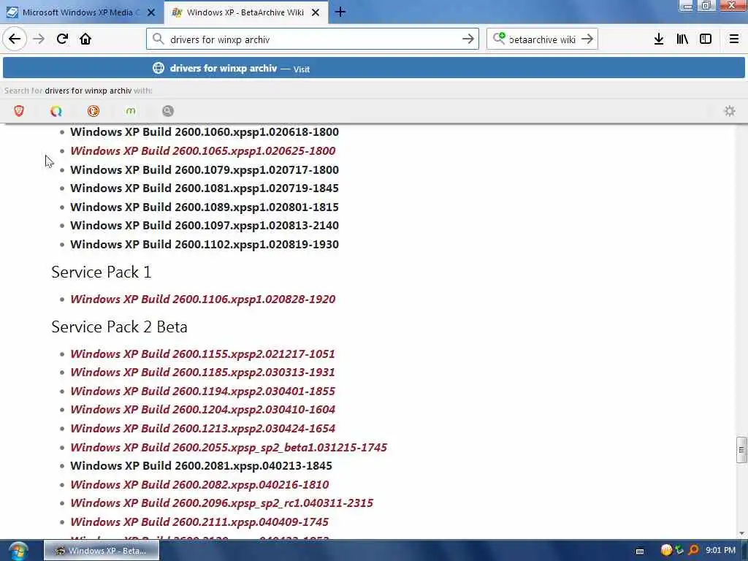The image size is (748, 561).
Task: Click the 'Service Pack 2 Beta' heading
Action: pos(119,327)
